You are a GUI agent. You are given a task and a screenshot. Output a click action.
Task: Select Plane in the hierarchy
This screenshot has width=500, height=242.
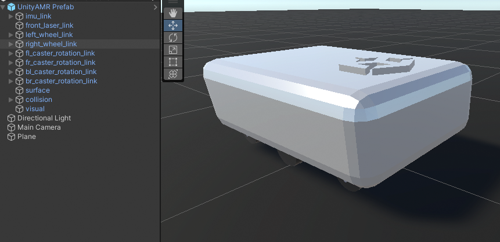click(x=27, y=137)
